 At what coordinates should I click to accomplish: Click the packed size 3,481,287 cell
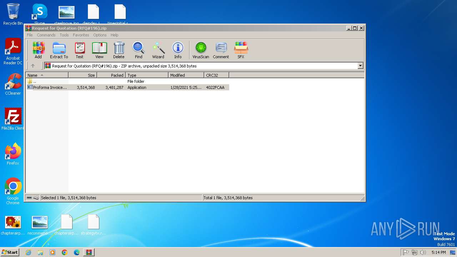tap(114, 87)
